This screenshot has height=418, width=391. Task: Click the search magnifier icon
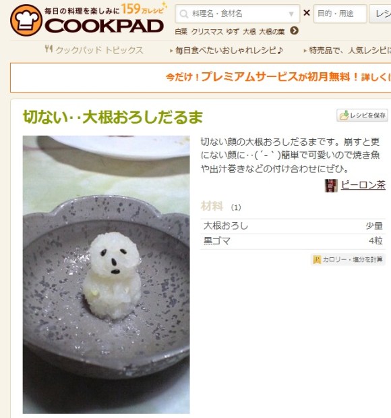pyautogui.click(x=184, y=14)
